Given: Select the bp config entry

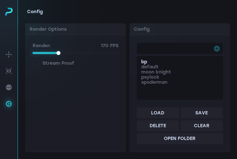Looking at the screenshot, I should [144, 62].
